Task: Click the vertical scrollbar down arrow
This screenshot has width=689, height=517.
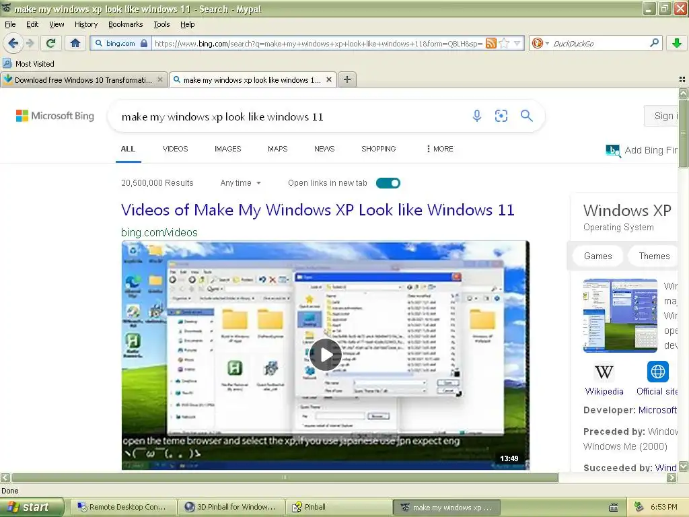Action: click(683, 466)
